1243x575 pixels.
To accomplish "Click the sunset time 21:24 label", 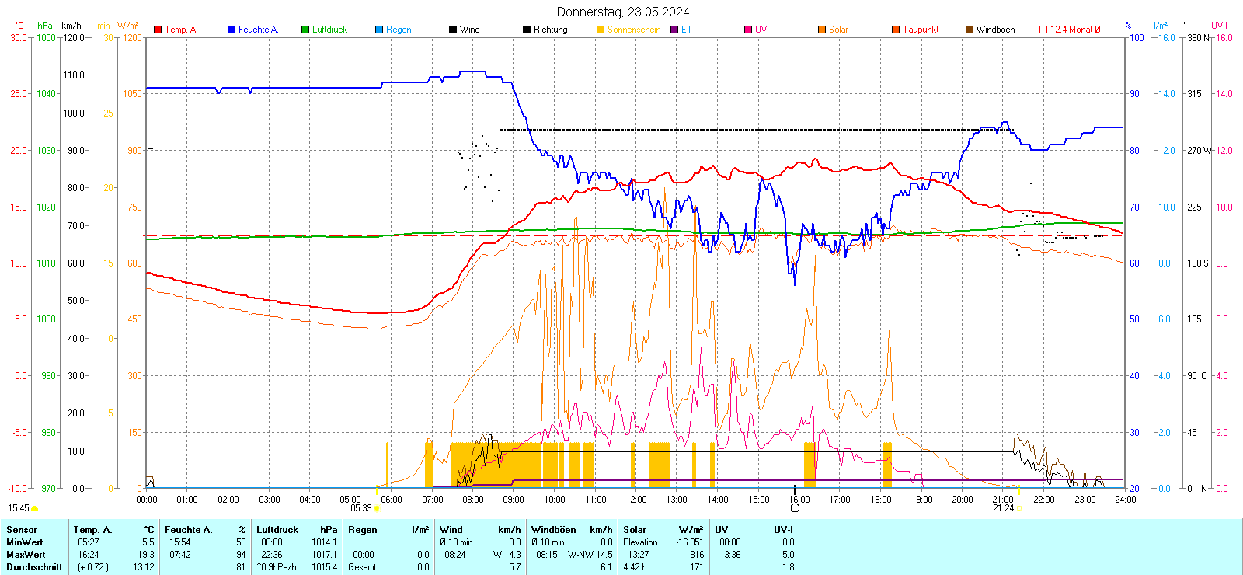I will coord(1003,508).
